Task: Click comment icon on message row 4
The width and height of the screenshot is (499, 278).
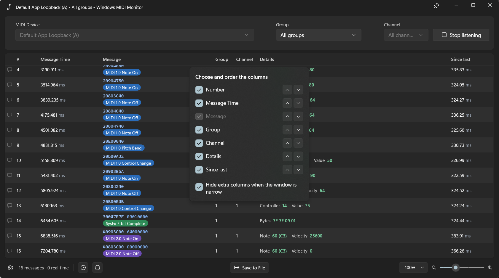Action: [x=10, y=70]
